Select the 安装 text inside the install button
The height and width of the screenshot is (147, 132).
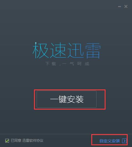coord(75,99)
